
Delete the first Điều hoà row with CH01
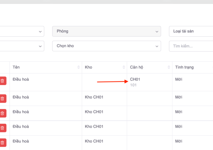[x=3, y=81]
